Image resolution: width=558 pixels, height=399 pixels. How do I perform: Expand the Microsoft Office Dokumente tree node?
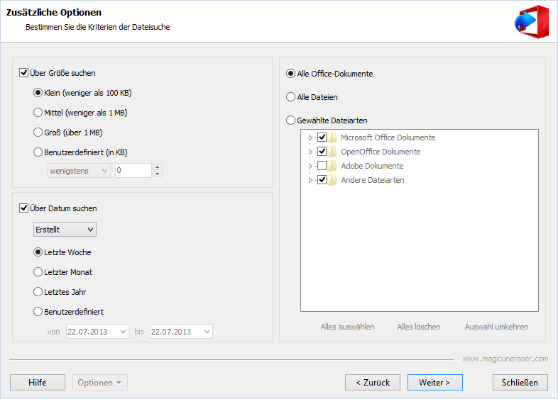pyautogui.click(x=310, y=137)
